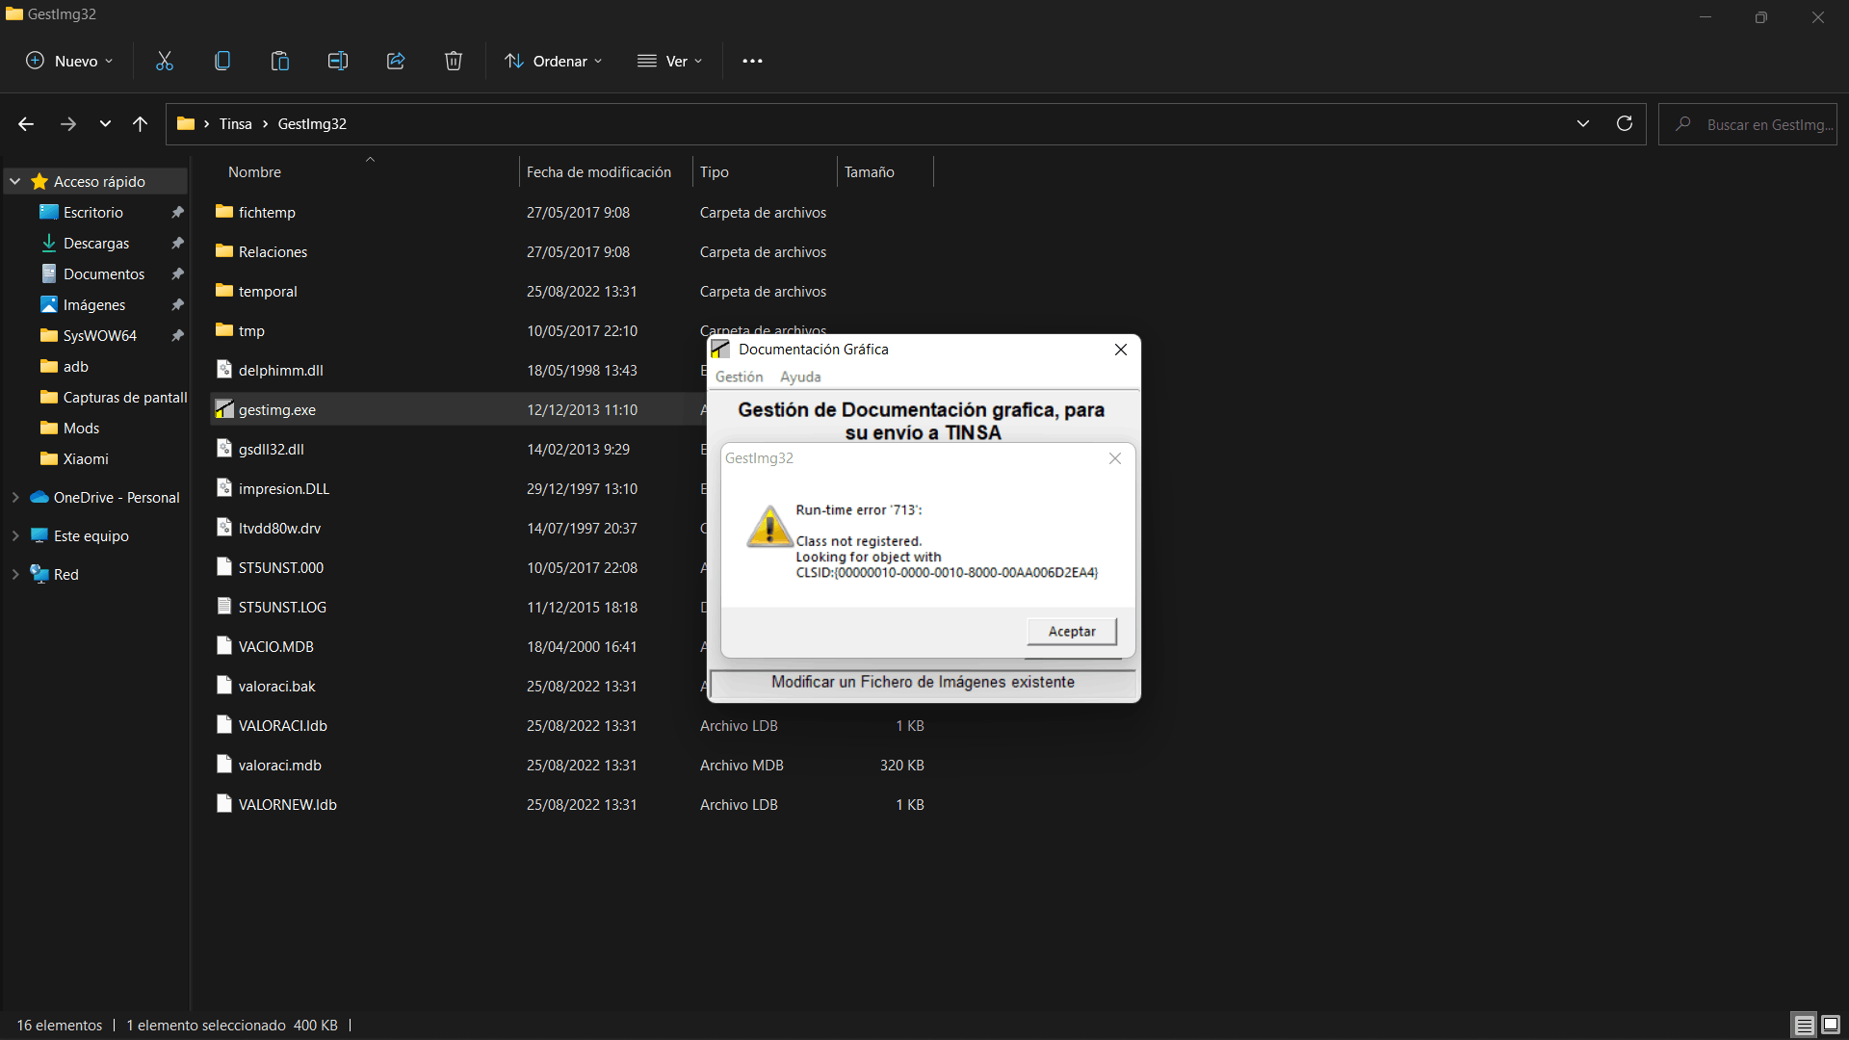Click the Buscar en GestImg search field

tap(1762, 124)
